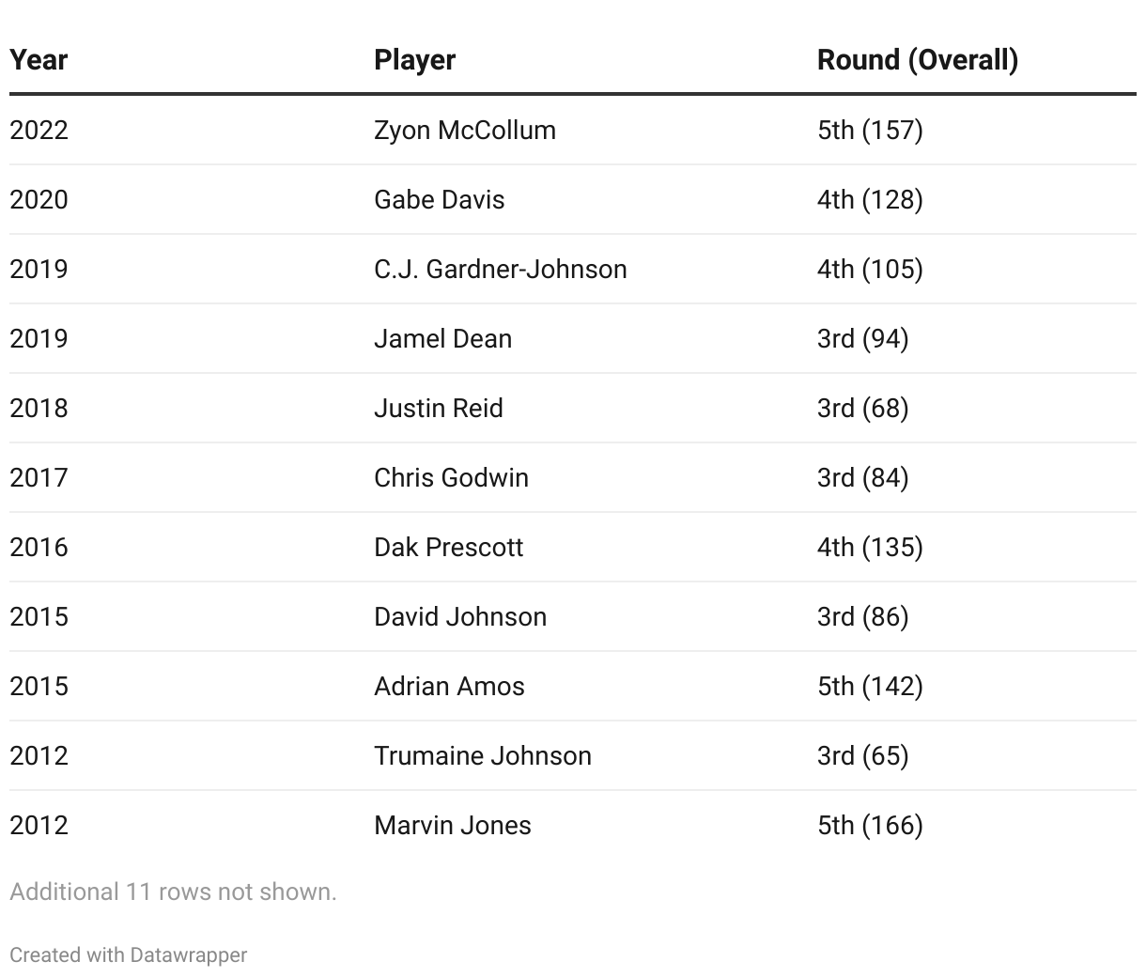Click the 4th (135) draft cell
This screenshot has width=1146, height=977.
[870, 547]
